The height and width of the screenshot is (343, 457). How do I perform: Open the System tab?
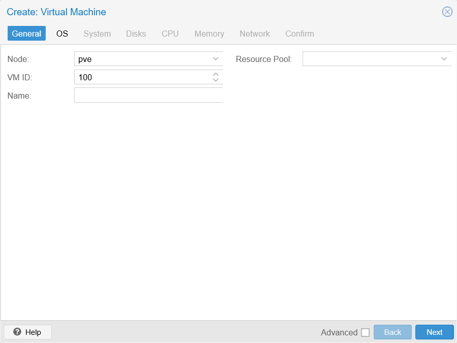coord(97,34)
